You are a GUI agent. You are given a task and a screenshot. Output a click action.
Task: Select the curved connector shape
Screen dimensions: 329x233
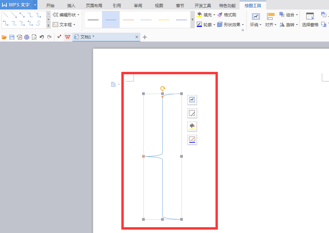pos(14,23)
